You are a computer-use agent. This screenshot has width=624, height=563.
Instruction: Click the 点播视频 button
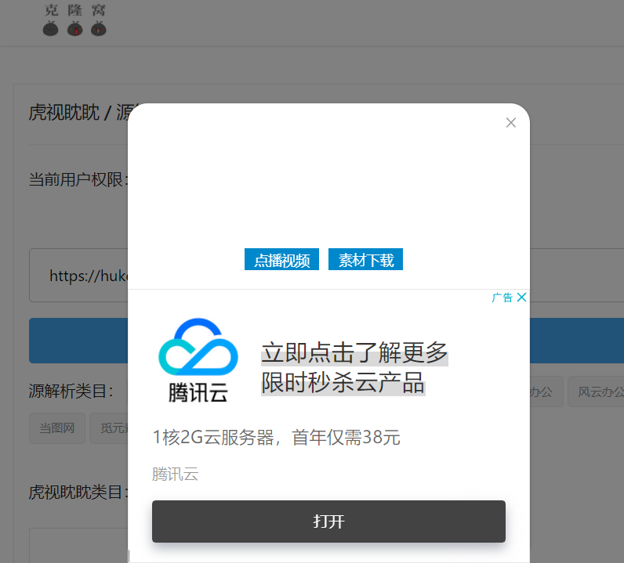(x=281, y=259)
